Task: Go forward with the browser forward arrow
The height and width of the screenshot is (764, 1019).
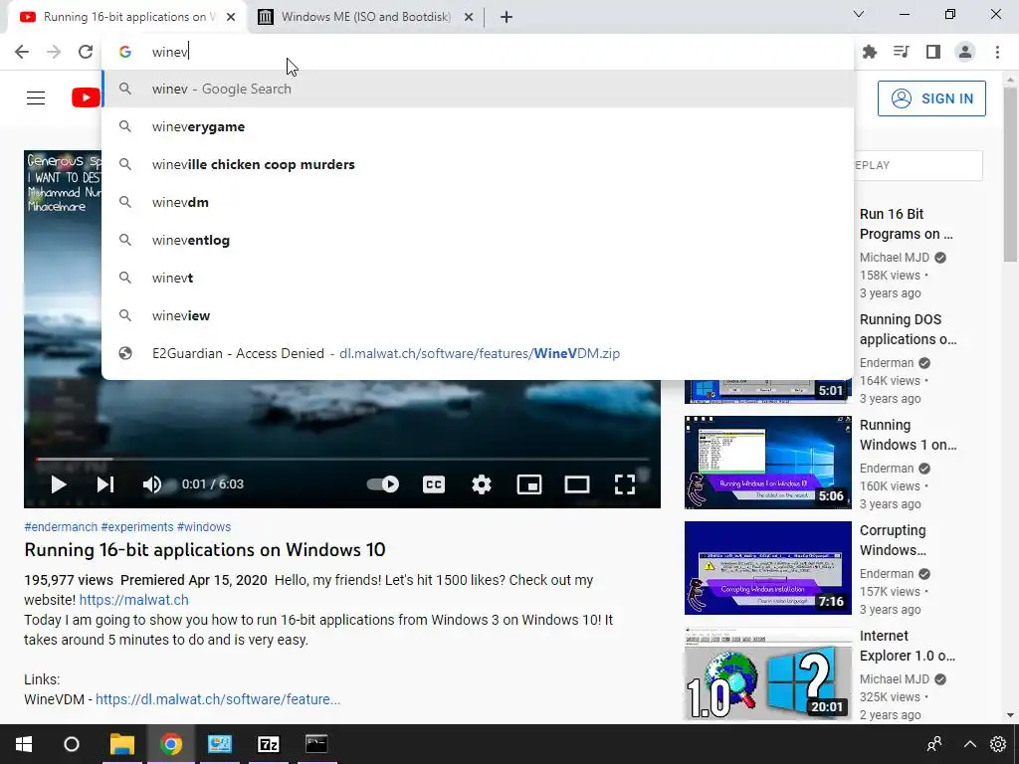Action: (54, 52)
